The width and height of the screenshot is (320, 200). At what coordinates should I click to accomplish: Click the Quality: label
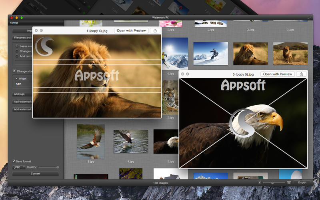tap(32, 167)
